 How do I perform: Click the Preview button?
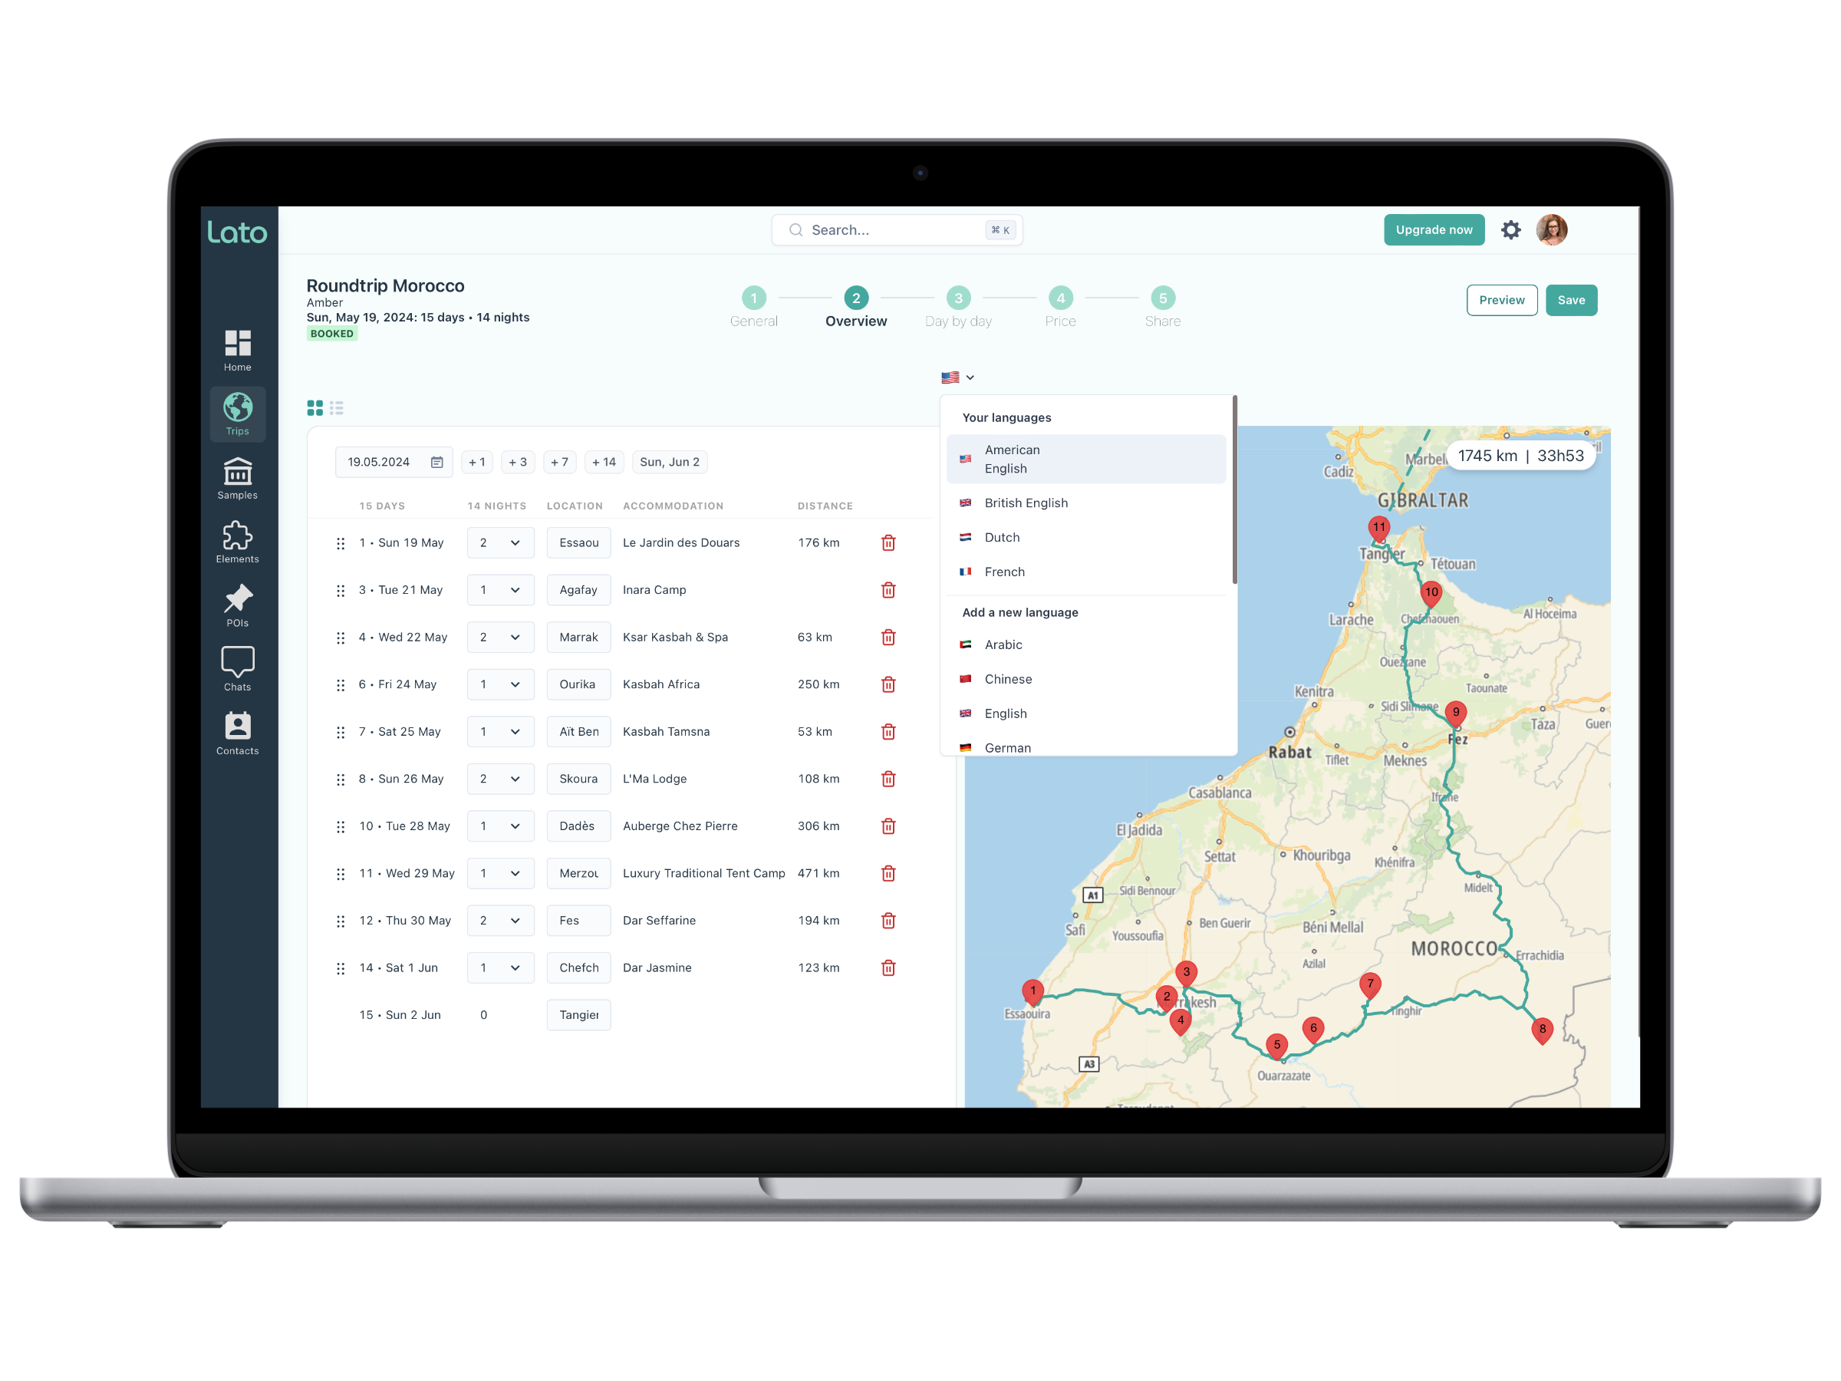(1500, 301)
